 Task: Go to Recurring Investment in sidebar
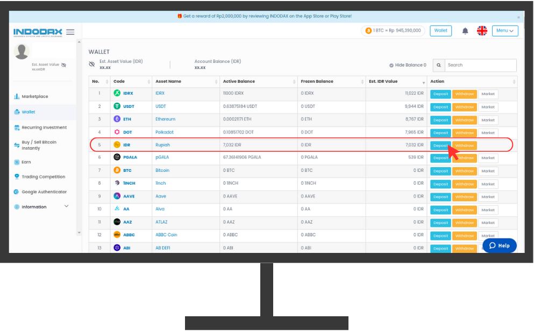tap(44, 128)
